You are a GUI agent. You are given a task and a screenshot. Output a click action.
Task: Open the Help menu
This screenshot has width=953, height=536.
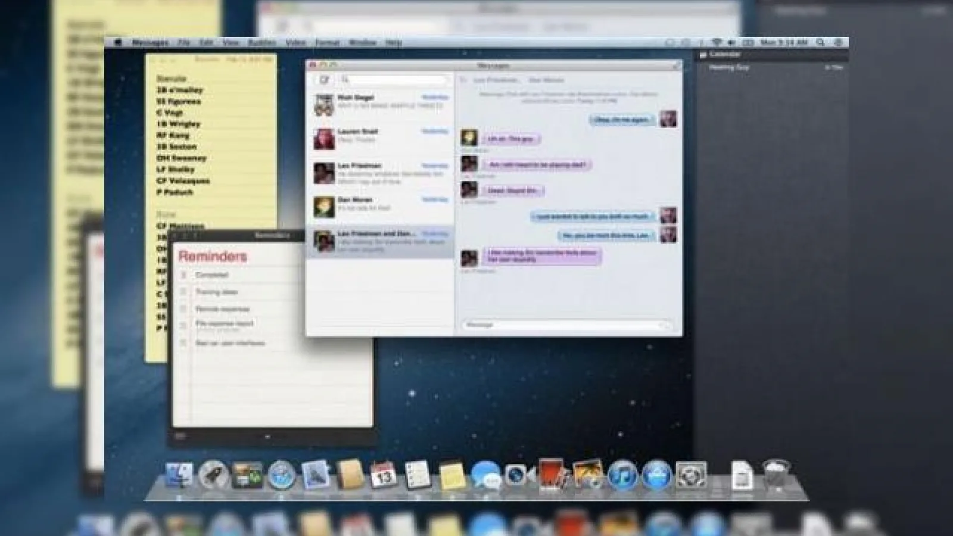(393, 43)
